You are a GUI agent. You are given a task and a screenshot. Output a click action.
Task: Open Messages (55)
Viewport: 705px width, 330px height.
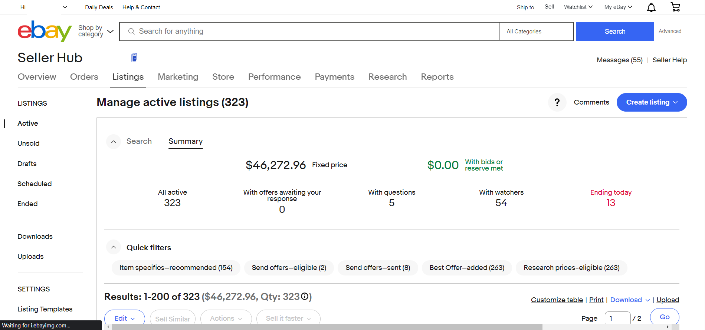click(620, 60)
